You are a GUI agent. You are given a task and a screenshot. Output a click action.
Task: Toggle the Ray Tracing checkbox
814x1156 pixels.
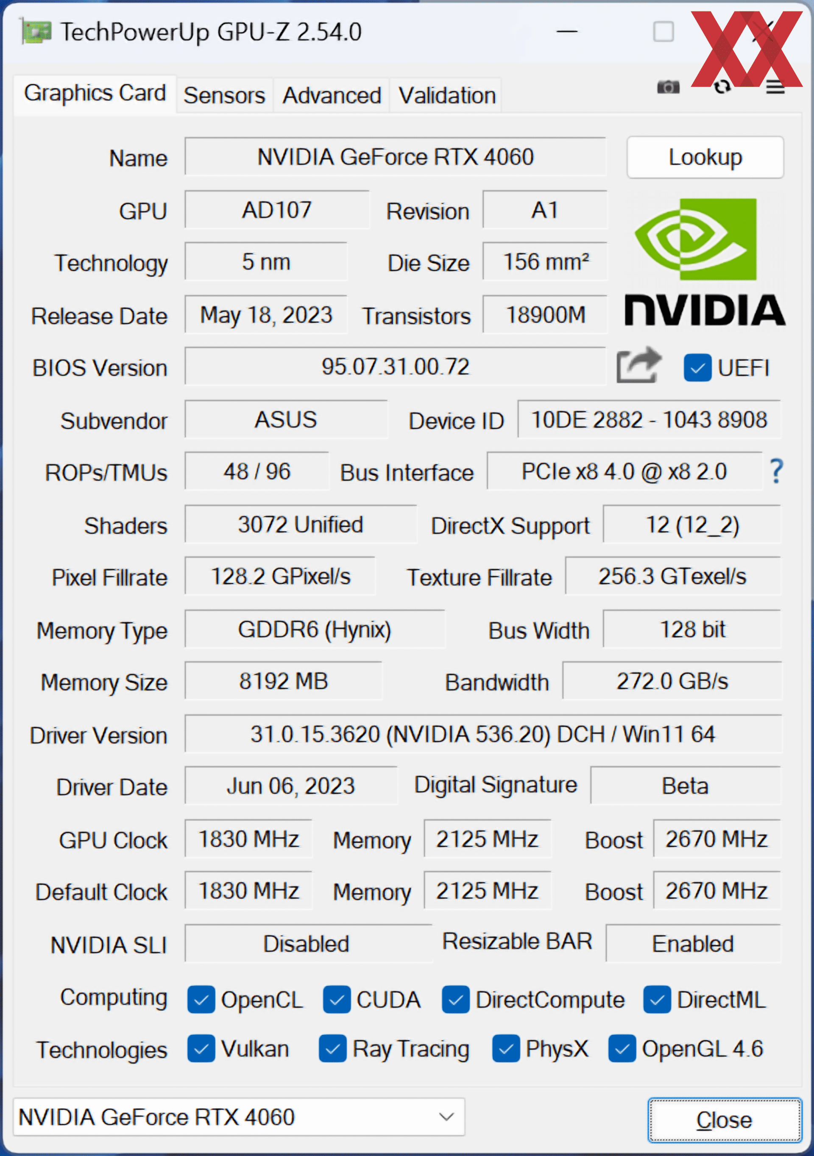pyautogui.click(x=332, y=1049)
